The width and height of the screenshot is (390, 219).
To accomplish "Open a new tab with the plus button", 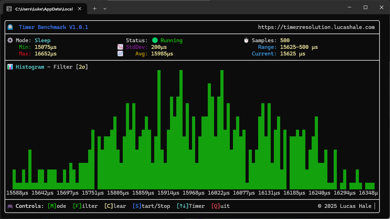I will (94, 8).
